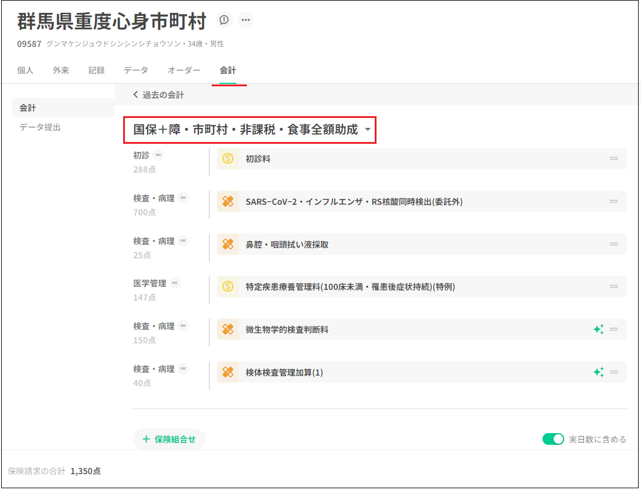Viewport: 641px width, 490px height.
Task: Click sparkle icon on 検体検査管理加算(1) row
Action: coord(598,373)
